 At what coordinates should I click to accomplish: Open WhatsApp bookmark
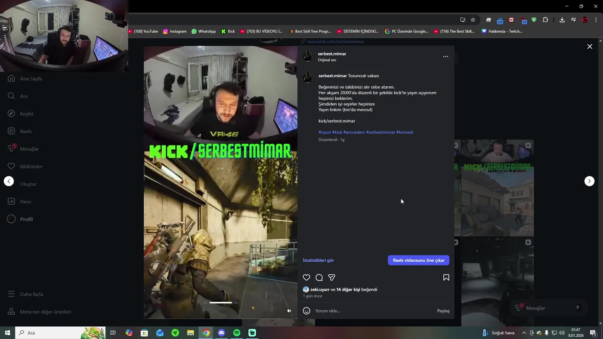[x=204, y=32]
